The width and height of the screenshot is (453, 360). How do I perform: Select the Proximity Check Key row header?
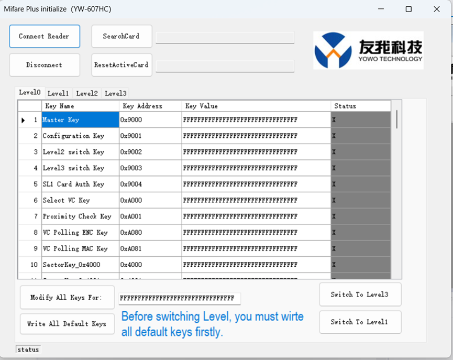[x=30, y=216]
